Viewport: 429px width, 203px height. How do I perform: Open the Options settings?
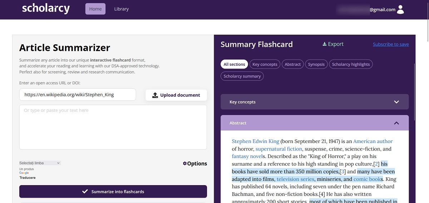pos(195,163)
